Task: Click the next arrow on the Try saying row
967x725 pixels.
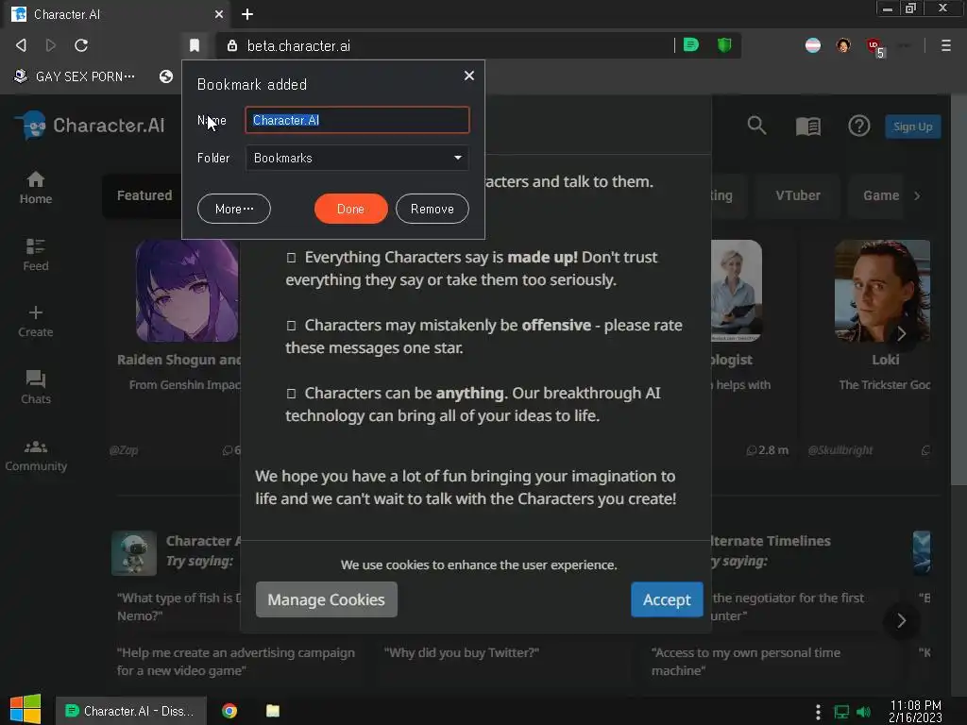Action: 902,621
